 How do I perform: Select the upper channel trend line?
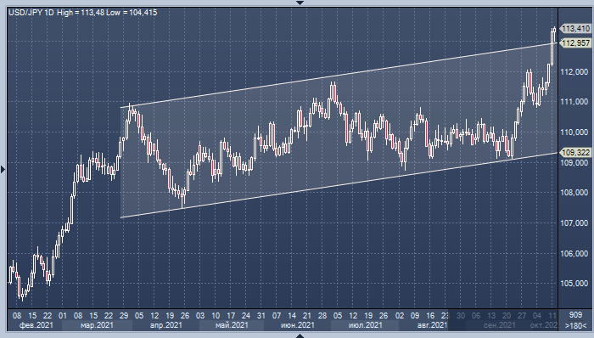[x=339, y=76]
